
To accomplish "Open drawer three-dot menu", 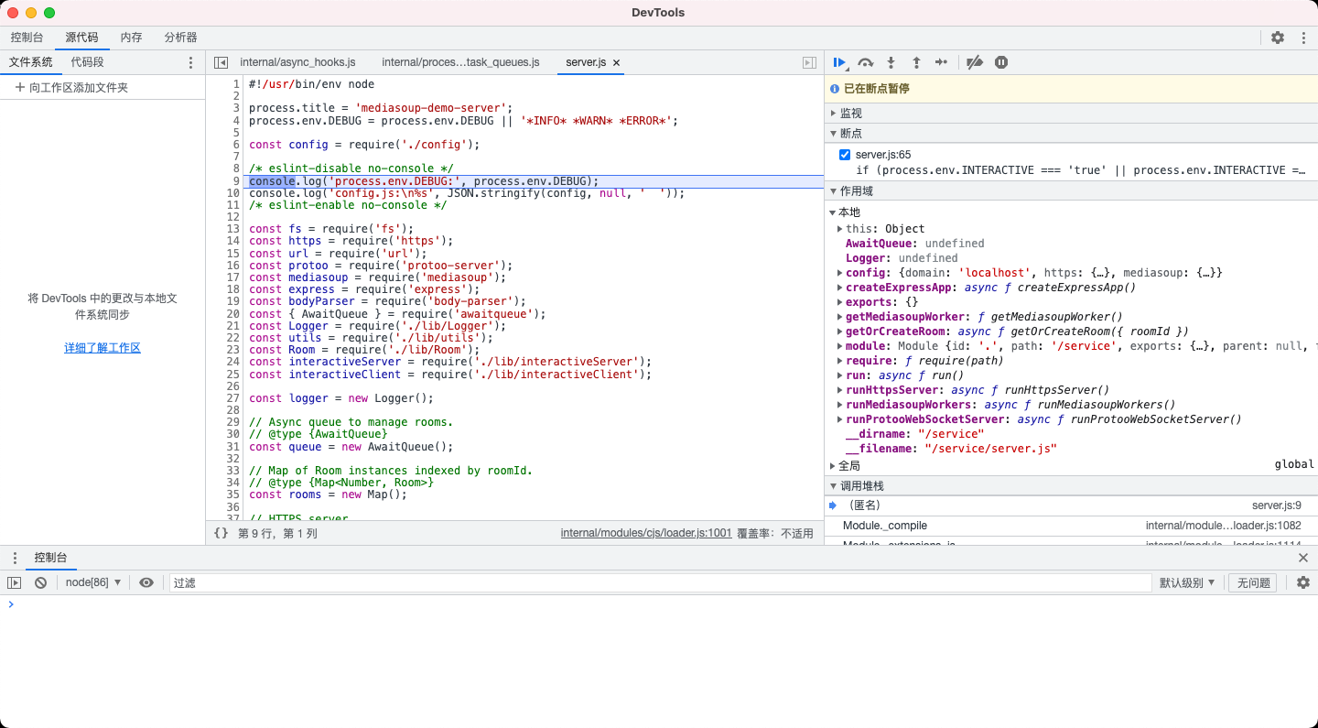I will pos(15,558).
